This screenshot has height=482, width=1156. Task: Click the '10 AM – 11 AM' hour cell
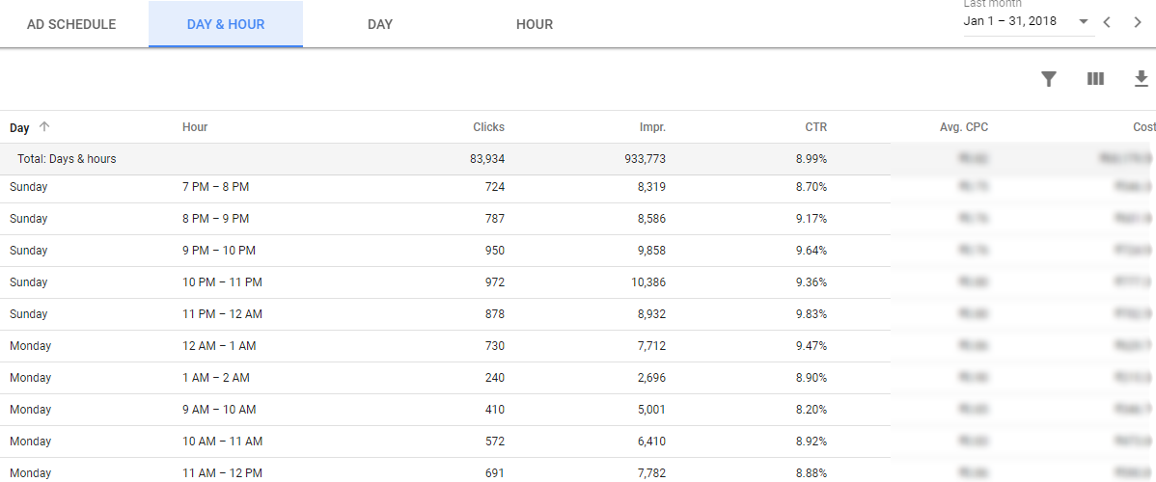click(222, 440)
